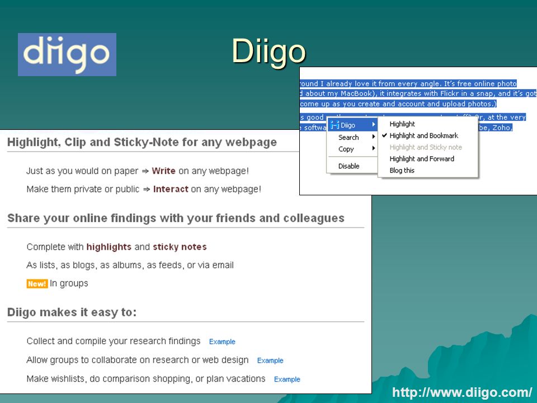
Task: Choose Highlight from the submenu
Action: tap(402, 124)
